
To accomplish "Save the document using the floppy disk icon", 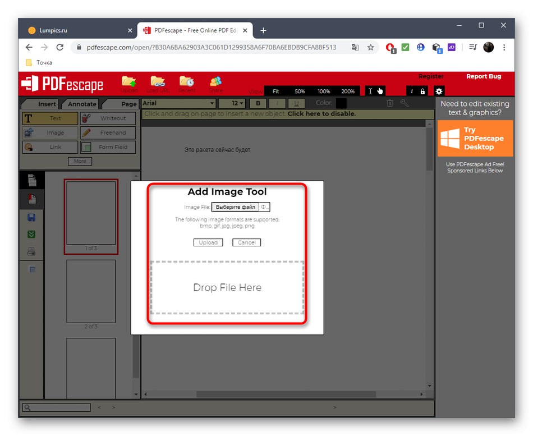I will point(31,217).
